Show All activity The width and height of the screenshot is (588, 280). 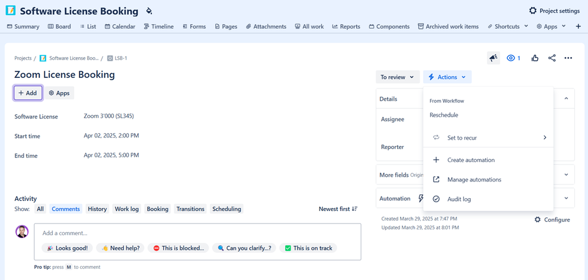pyautogui.click(x=40, y=209)
